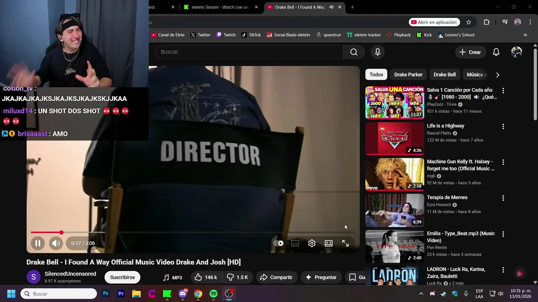Subscribe with the Suscribirse button
The width and height of the screenshot is (538, 302).
[122, 277]
